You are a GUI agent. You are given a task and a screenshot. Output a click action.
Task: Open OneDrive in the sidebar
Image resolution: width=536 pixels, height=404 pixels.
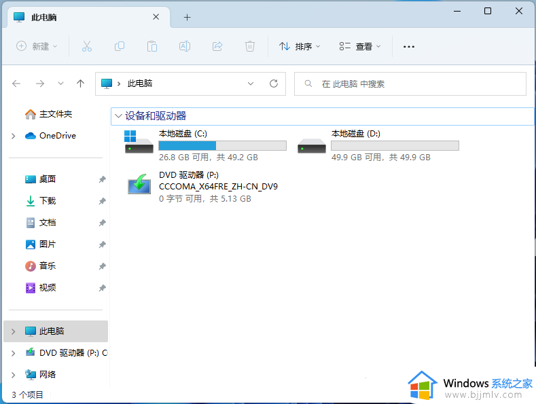click(50, 136)
